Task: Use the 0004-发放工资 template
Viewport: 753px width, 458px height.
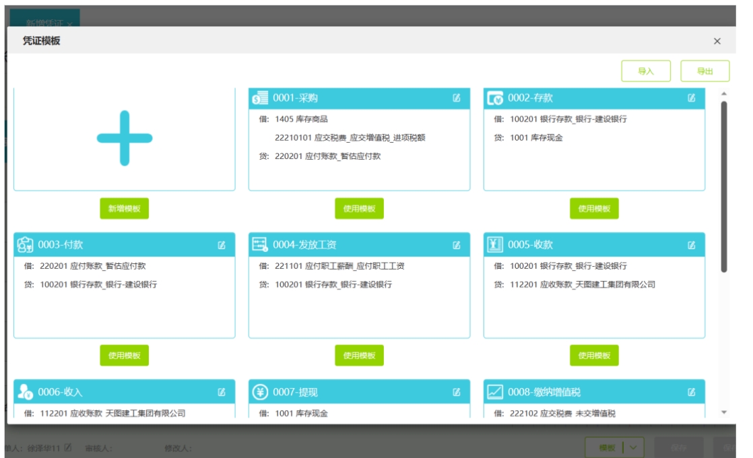Action: 359,355
